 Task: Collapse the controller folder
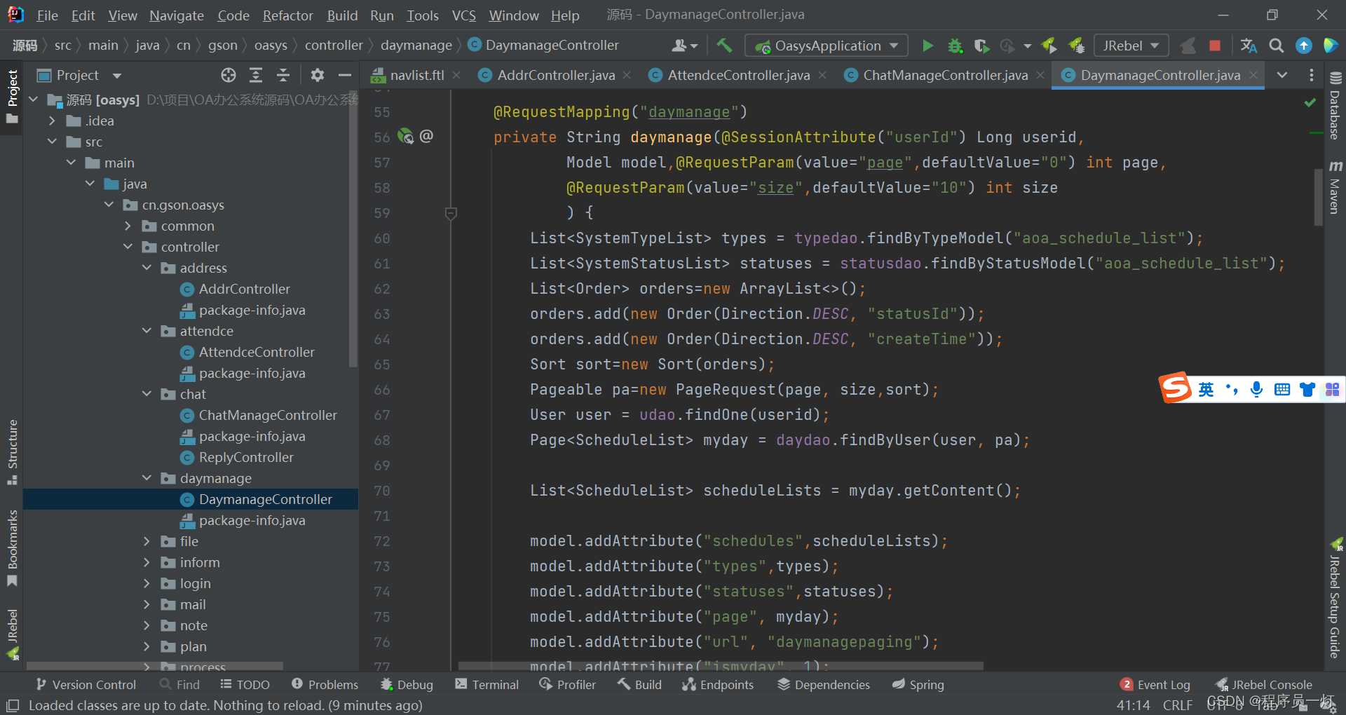click(x=128, y=247)
